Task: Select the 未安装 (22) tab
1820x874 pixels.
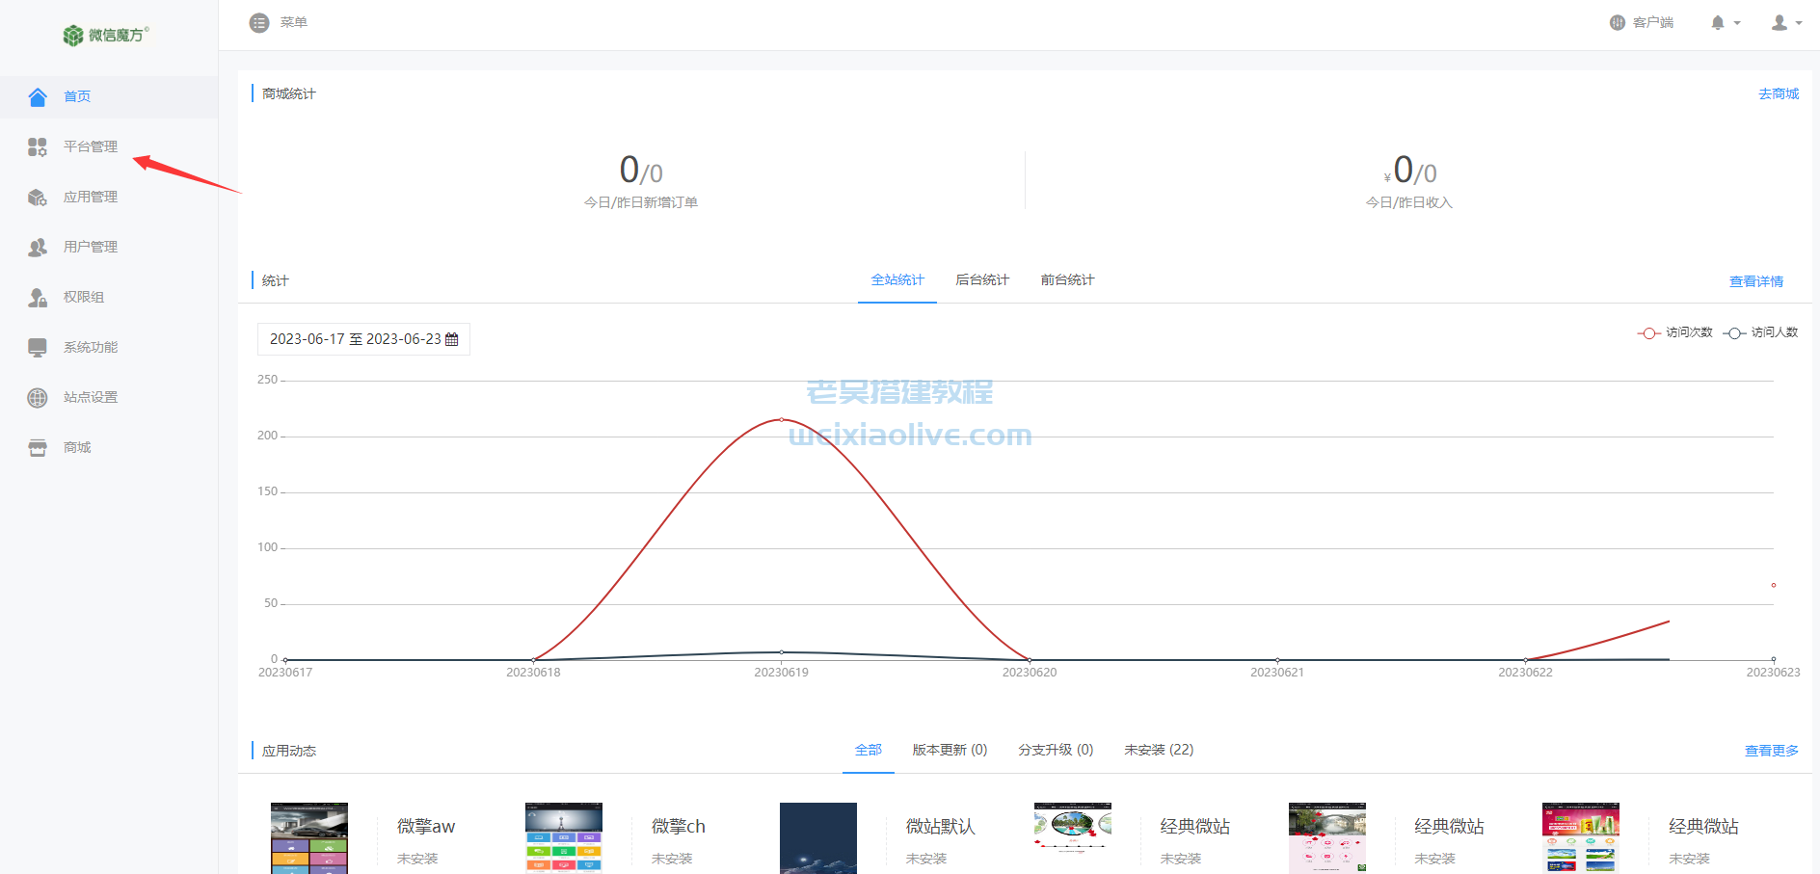Action: 1158,749
